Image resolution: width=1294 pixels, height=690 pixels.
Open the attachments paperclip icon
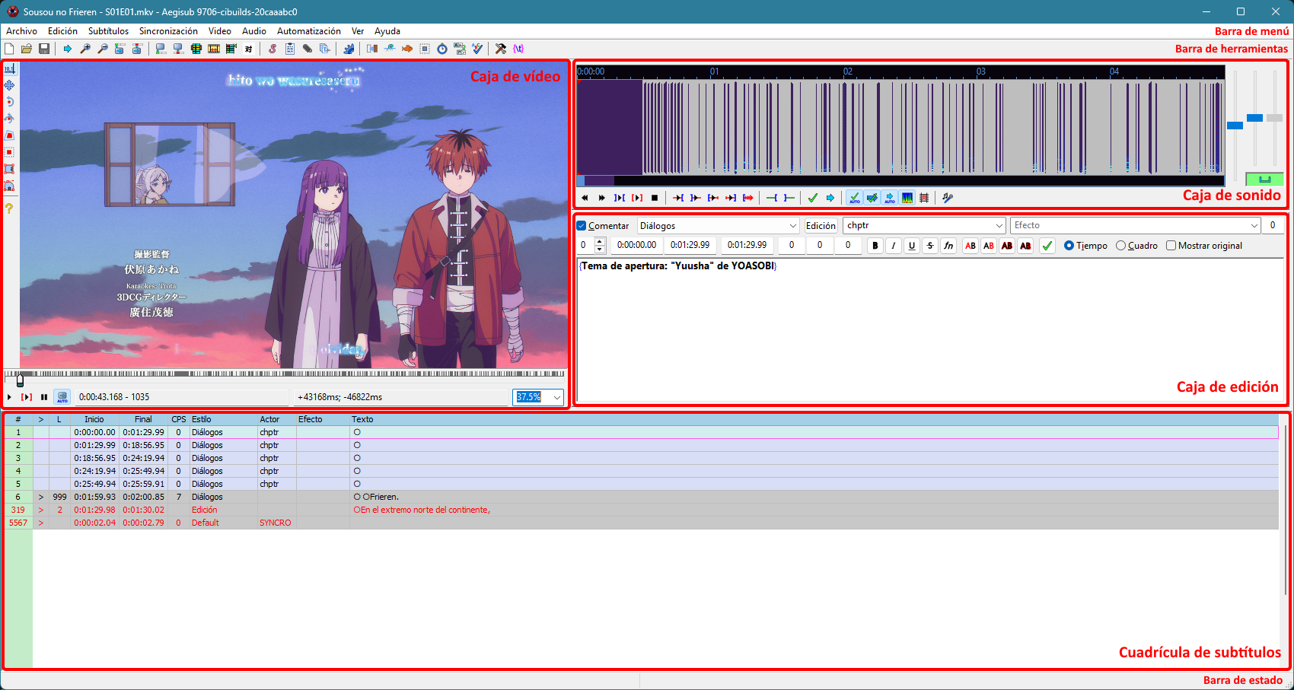(x=308, y=49)
